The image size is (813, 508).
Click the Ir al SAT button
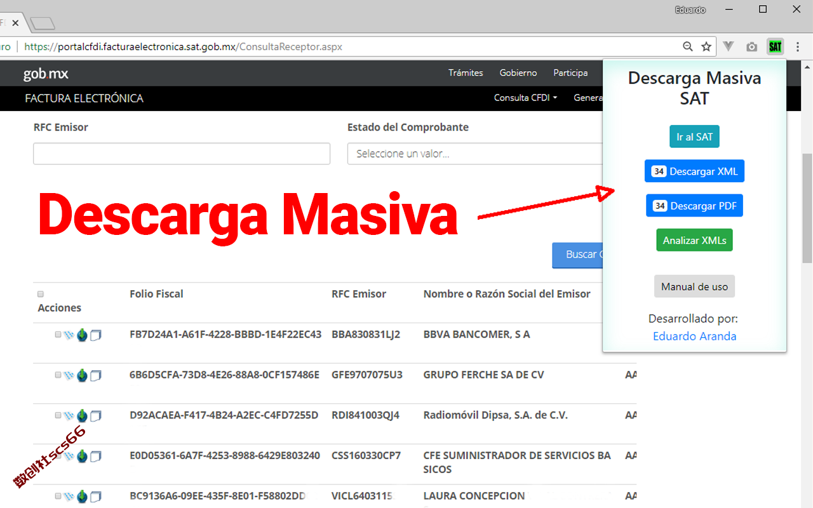point(694,137)
